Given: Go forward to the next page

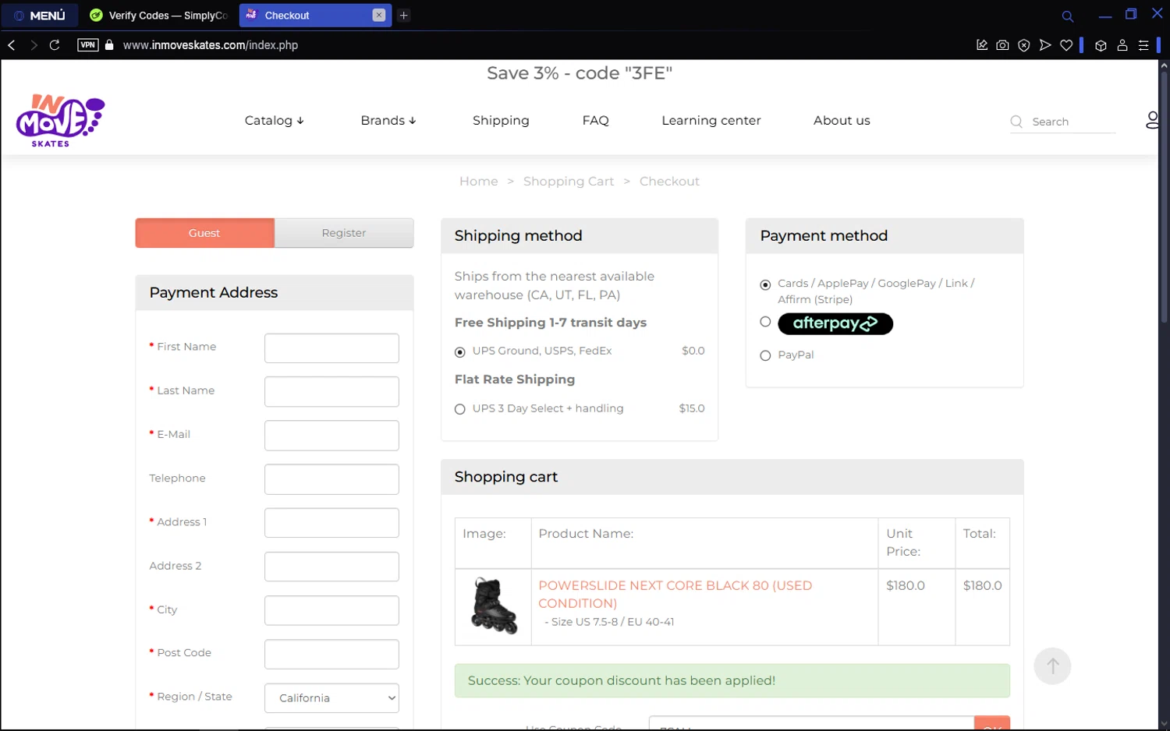Looking at the screenshot, I should [34, 45].
